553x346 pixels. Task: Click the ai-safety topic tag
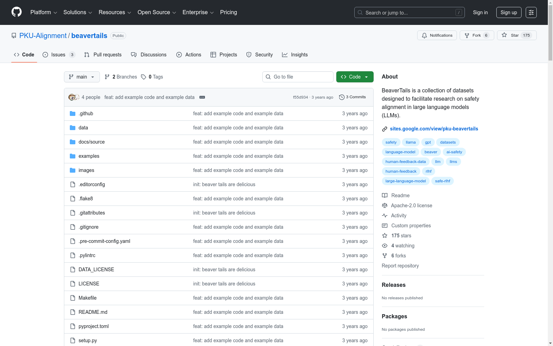pos(454,152)
